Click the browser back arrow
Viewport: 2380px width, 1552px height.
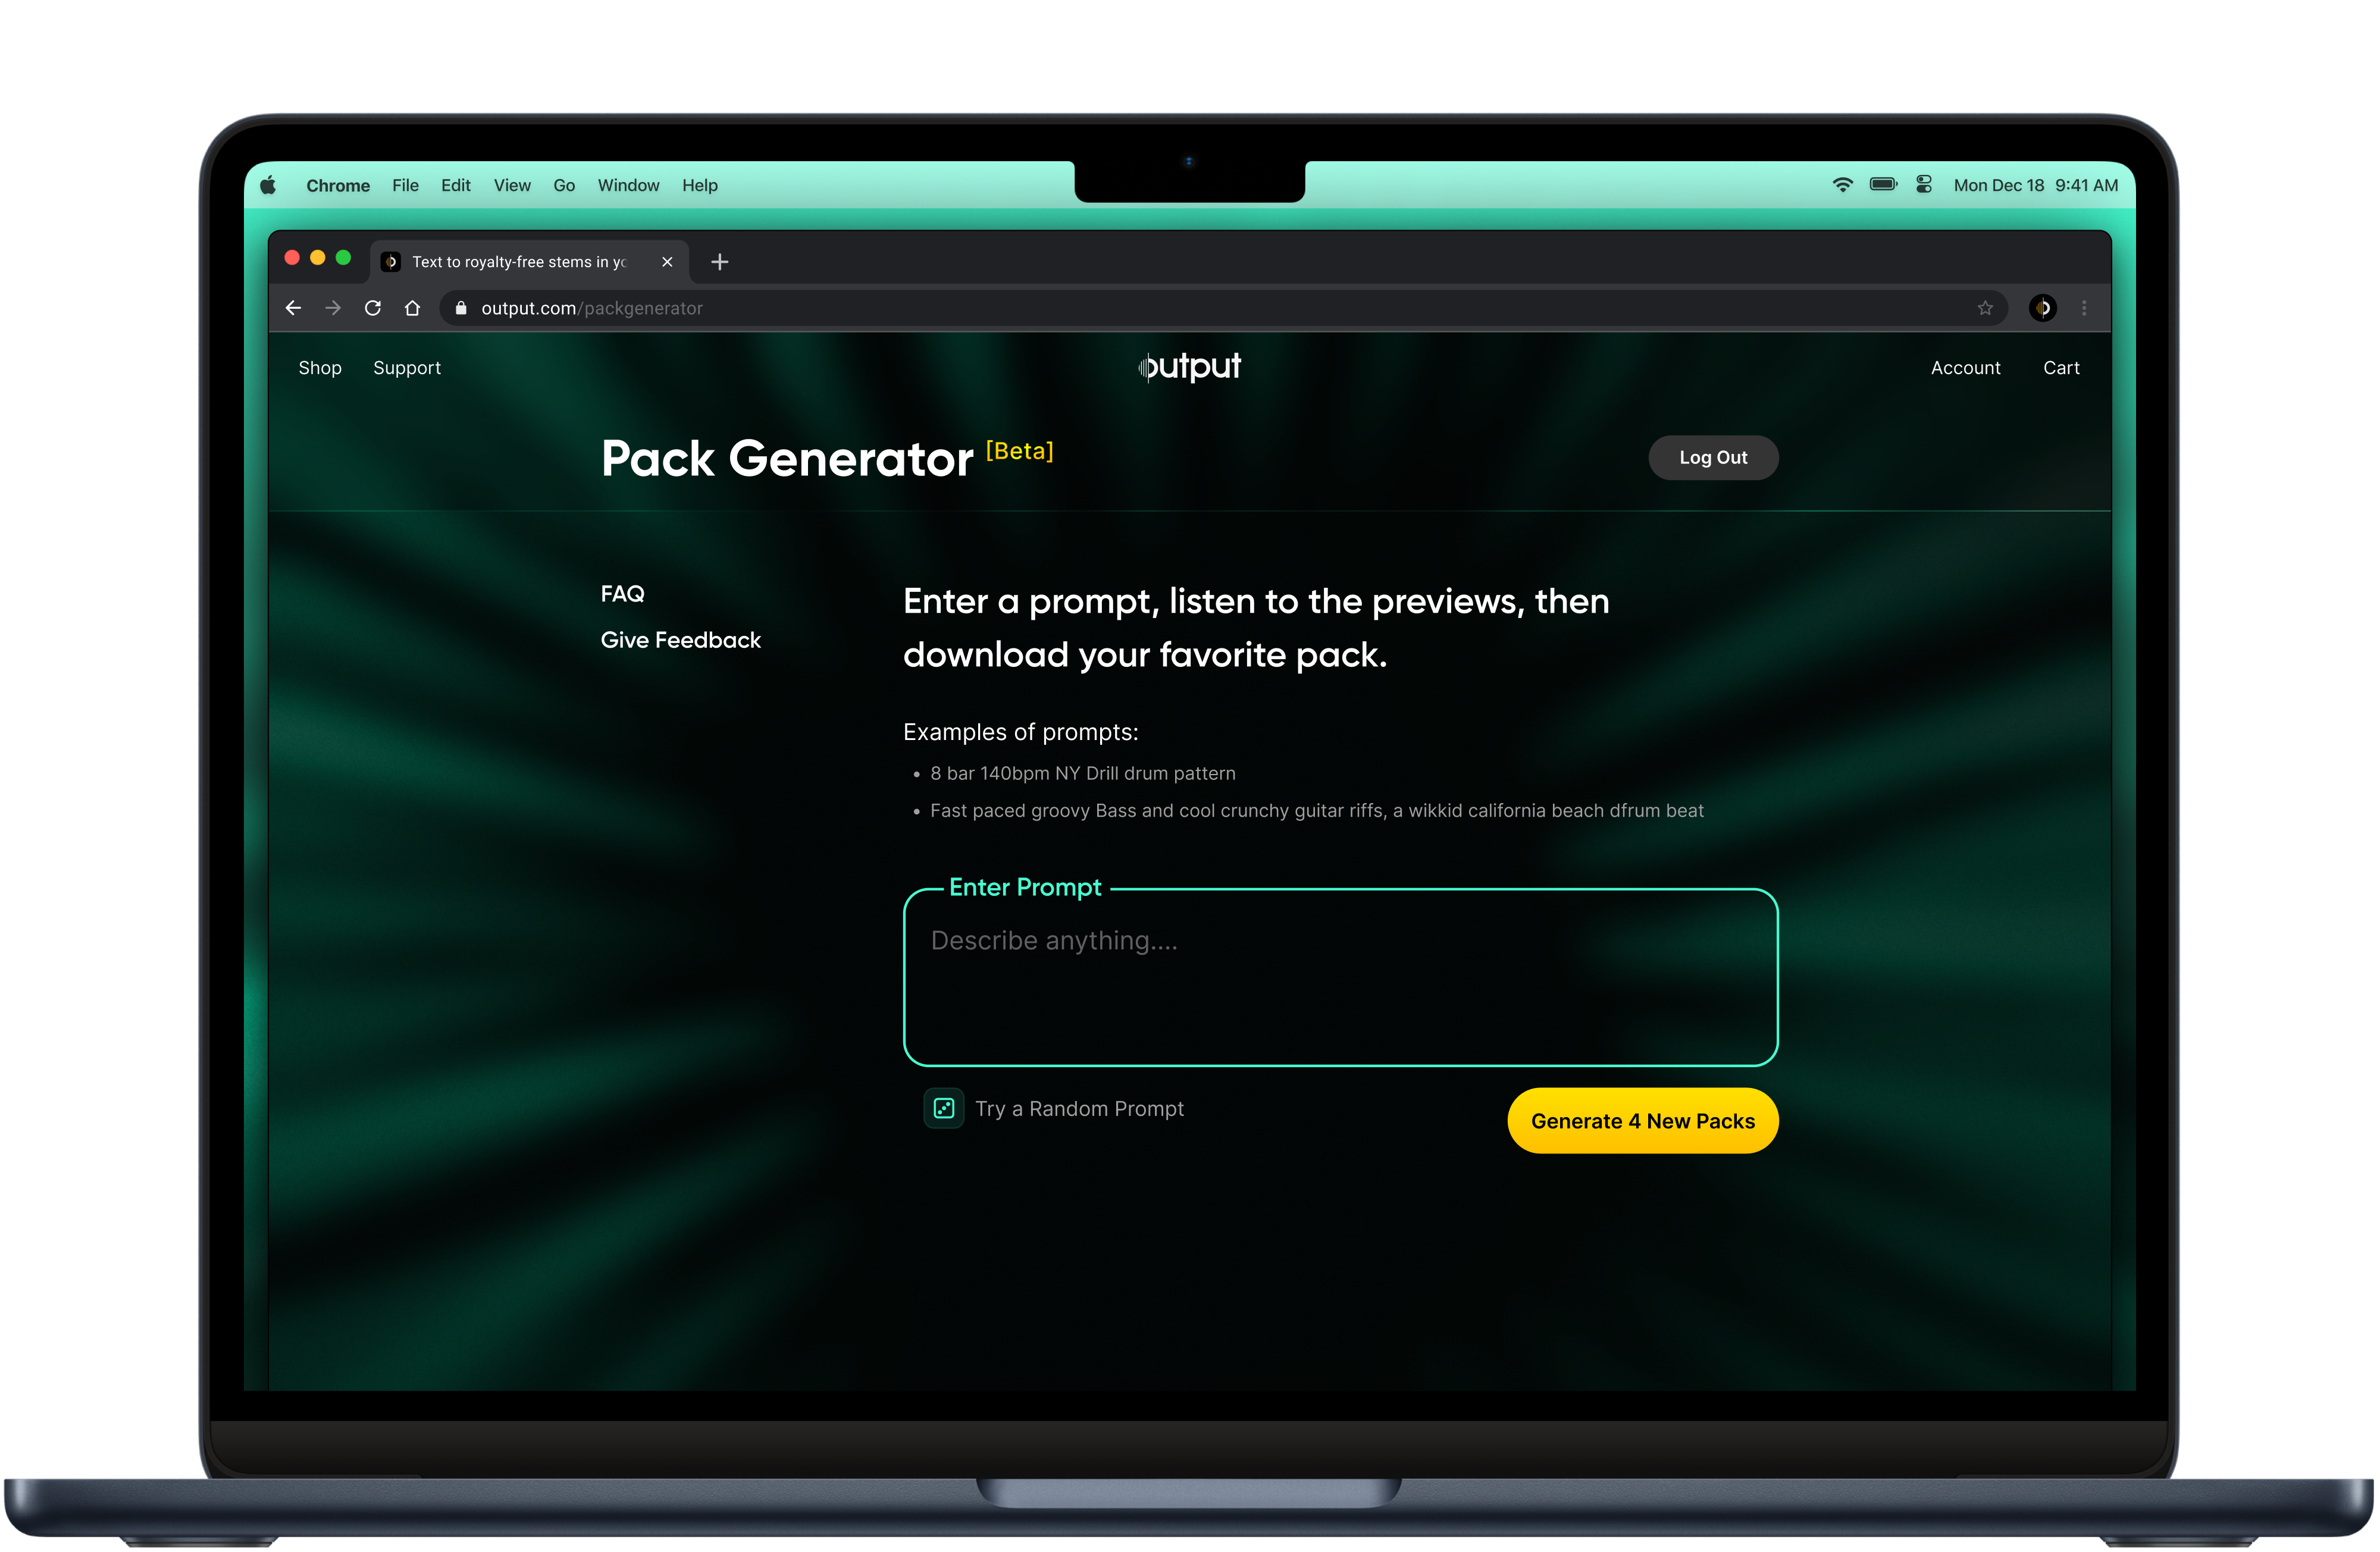click(x=293, y=308)
